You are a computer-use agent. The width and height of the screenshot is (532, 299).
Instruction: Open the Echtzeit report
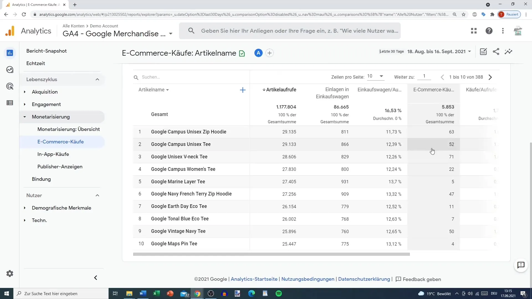click(35, 63)
